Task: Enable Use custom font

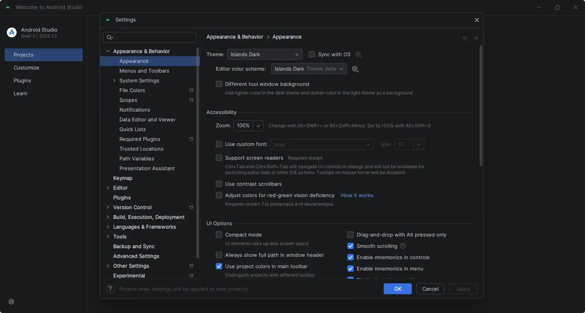Action: click(219, 144)
